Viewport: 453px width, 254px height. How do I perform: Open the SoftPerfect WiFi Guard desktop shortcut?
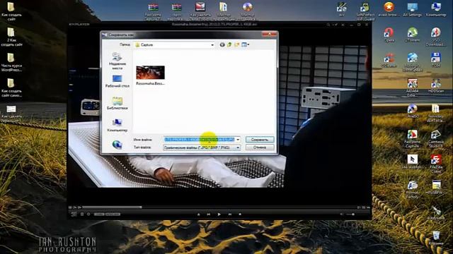click(x=365, y=11)
